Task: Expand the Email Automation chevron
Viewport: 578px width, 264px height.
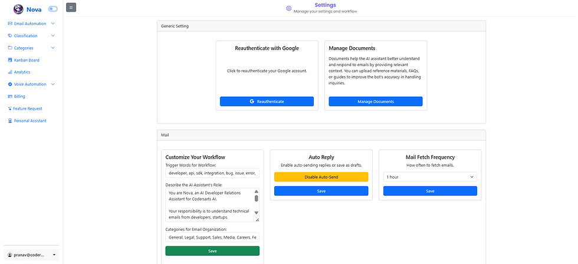Action: point(53,24)
